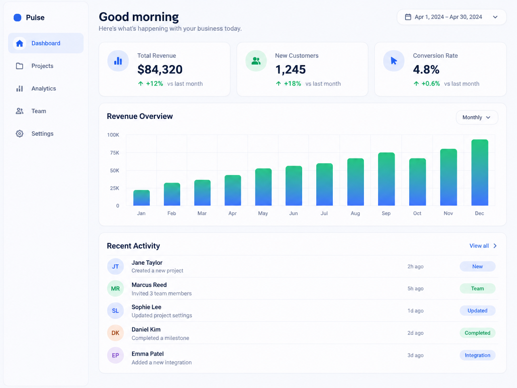Click Sophie Lee's SL avatar
The image size is (517, 388).
pos(116,311)
